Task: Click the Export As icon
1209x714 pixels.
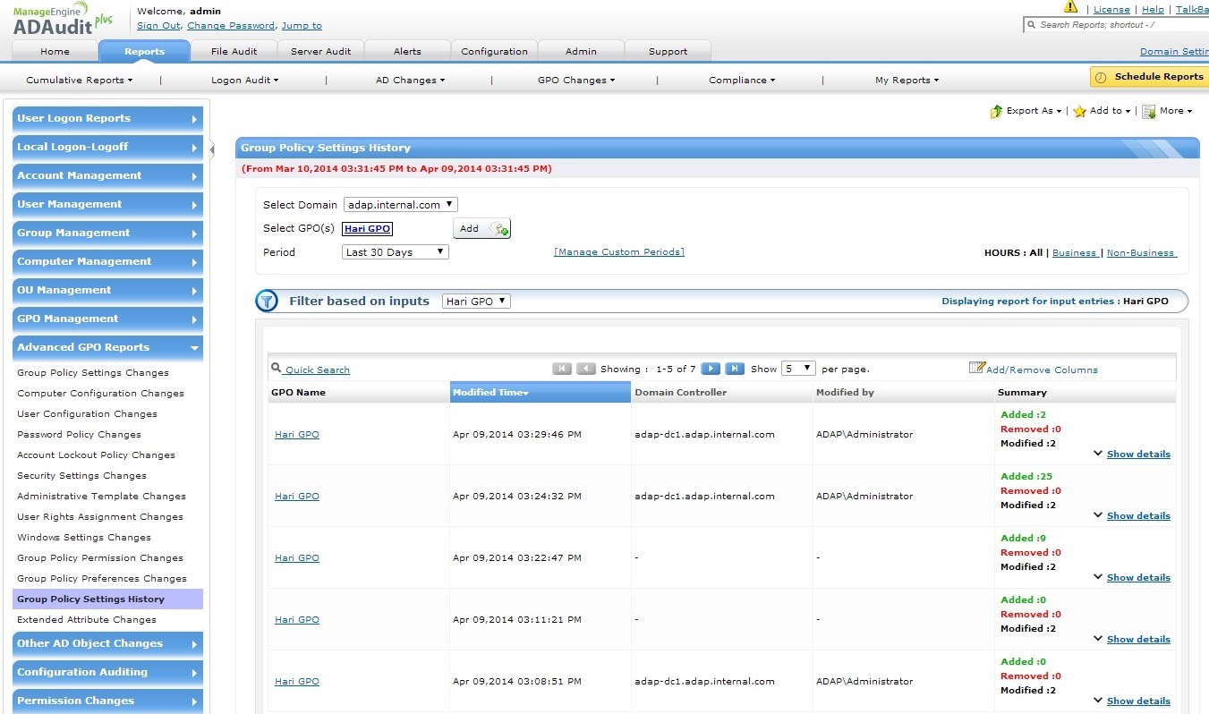Action: click(x=996, y=111)
